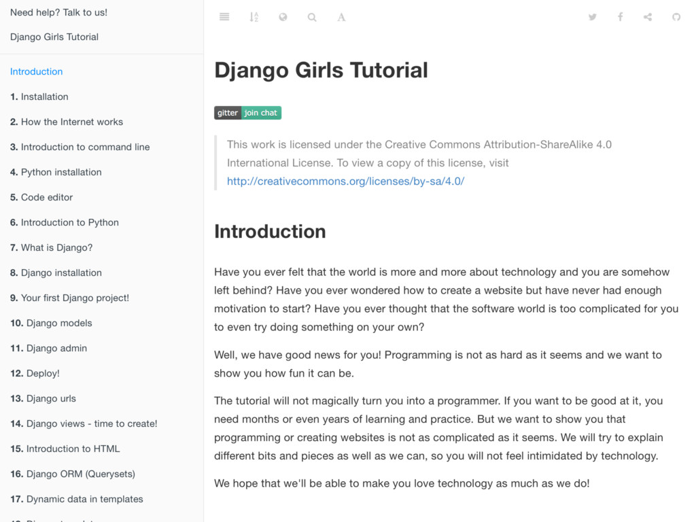Open the Django Girls Tutorial sidebar link

coord(54,37)
